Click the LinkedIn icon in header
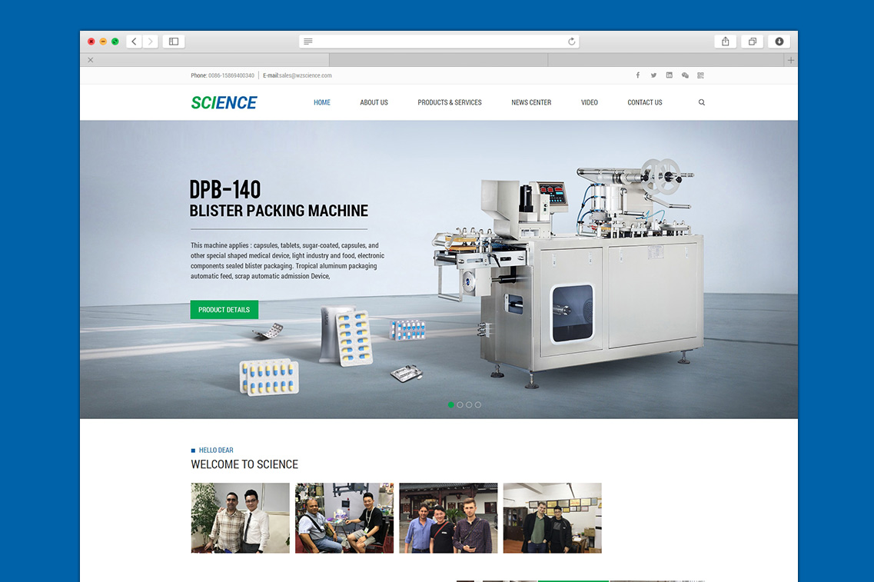 [669, 75]
